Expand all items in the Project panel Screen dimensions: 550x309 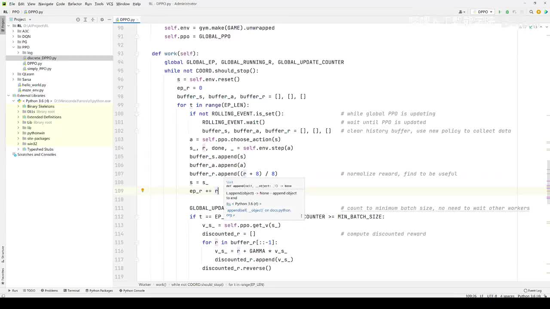click(x=85, y=19)
